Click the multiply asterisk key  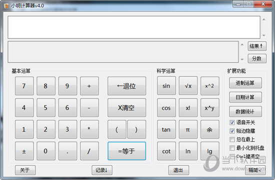(89, 129)
